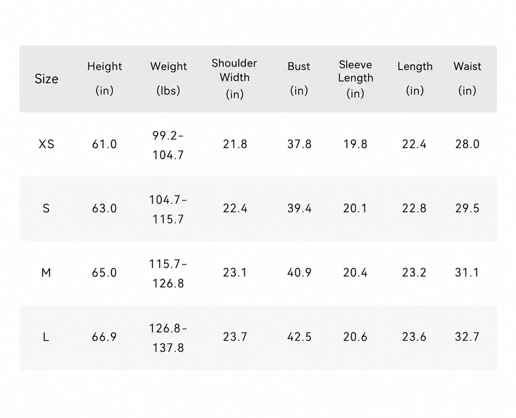Click the M size row label
The image size is (516, 418).
click(46, 272)
